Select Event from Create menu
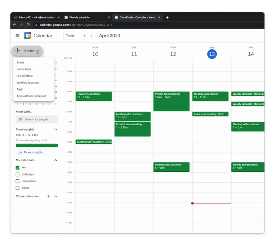Image resolution: width=274 pixels, height=244 pixels. coord(33,63)
